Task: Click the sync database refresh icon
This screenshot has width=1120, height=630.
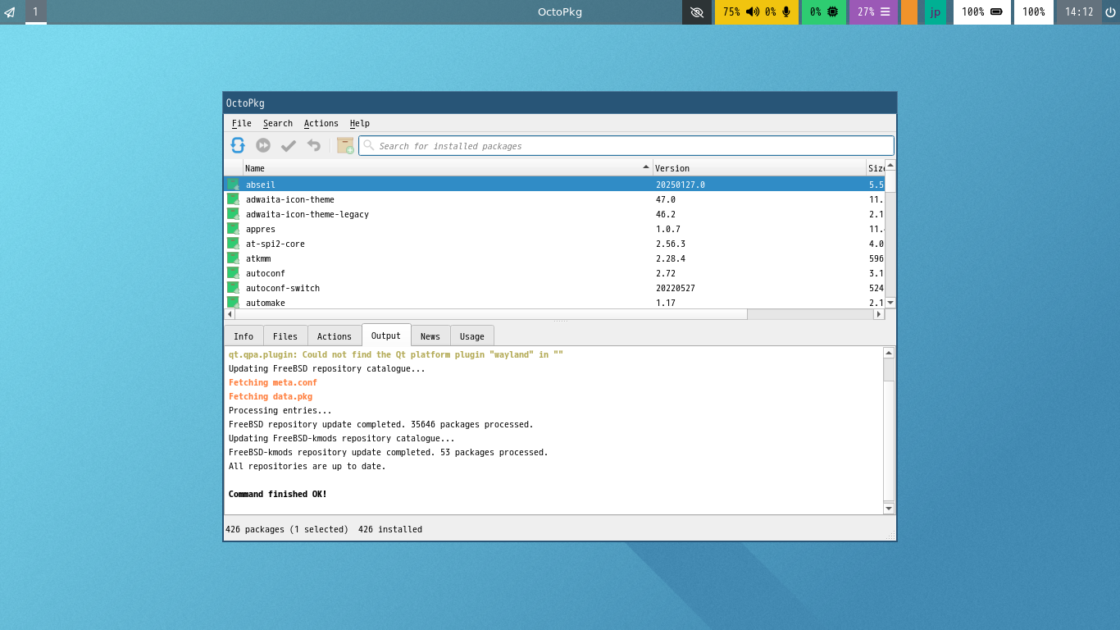Action: (x=238, y=145)
